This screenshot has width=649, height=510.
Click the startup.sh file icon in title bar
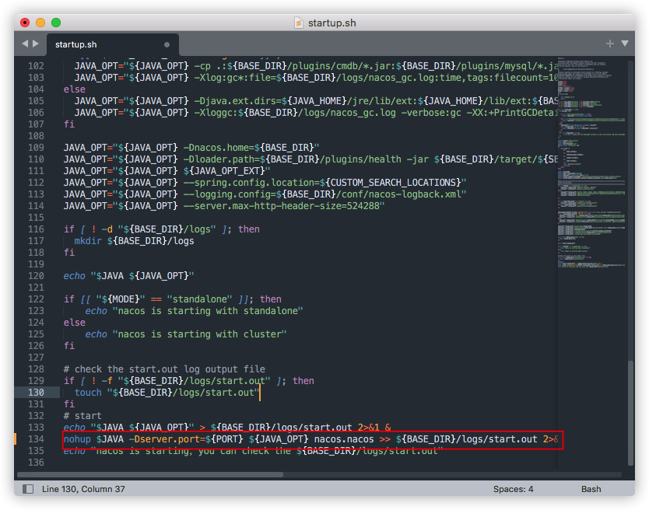coord(298,23)
